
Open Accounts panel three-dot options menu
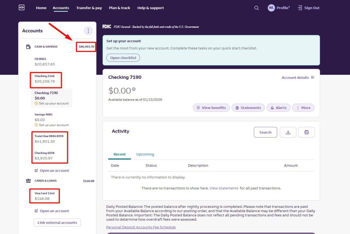[88, 31]
